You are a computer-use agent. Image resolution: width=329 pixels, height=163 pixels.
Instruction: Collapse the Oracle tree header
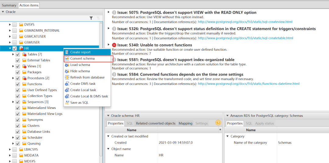pyautogui.click(x=3, y=12)
